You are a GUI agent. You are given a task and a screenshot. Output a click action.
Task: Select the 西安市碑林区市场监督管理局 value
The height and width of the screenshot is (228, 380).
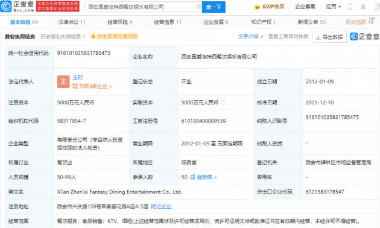coord(338,162)
